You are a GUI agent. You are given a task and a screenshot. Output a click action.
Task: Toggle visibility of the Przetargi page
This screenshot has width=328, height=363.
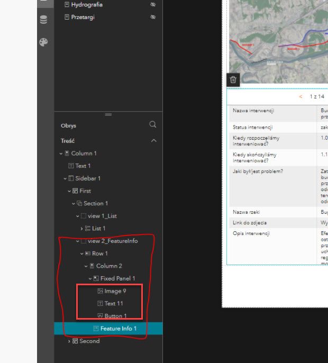coord(153,17)
